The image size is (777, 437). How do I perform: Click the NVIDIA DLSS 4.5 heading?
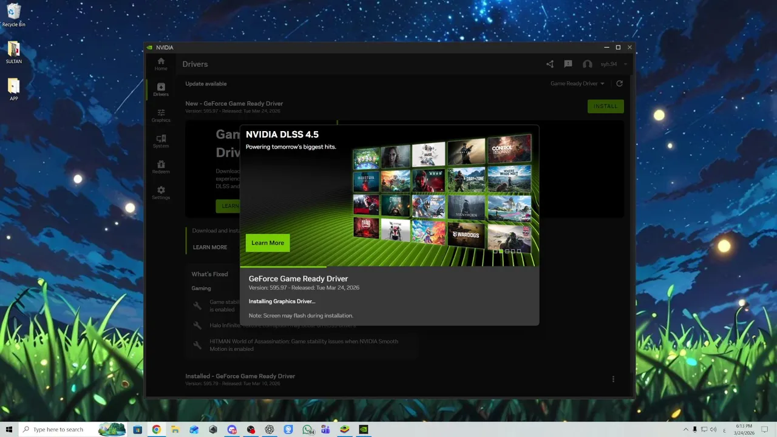tap(282, 134)
